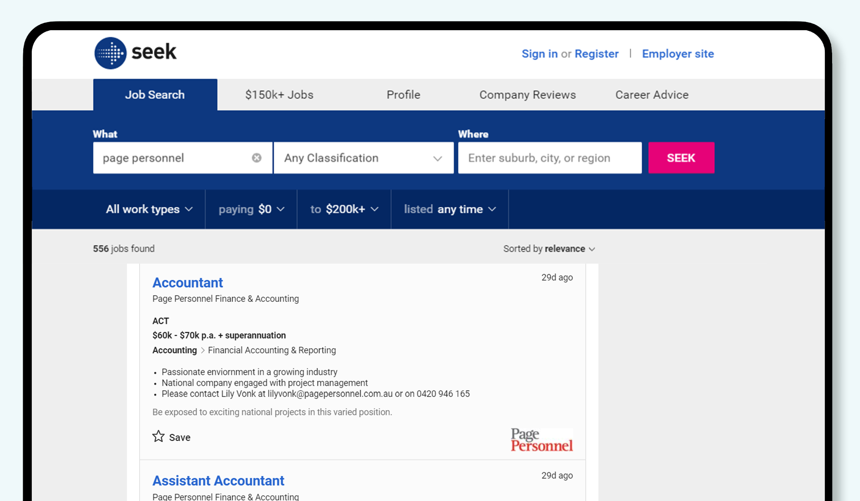Open the Page Personnel company logo
Image resolution: width=860 pixels, height=501 pixels.
(541, 440)
